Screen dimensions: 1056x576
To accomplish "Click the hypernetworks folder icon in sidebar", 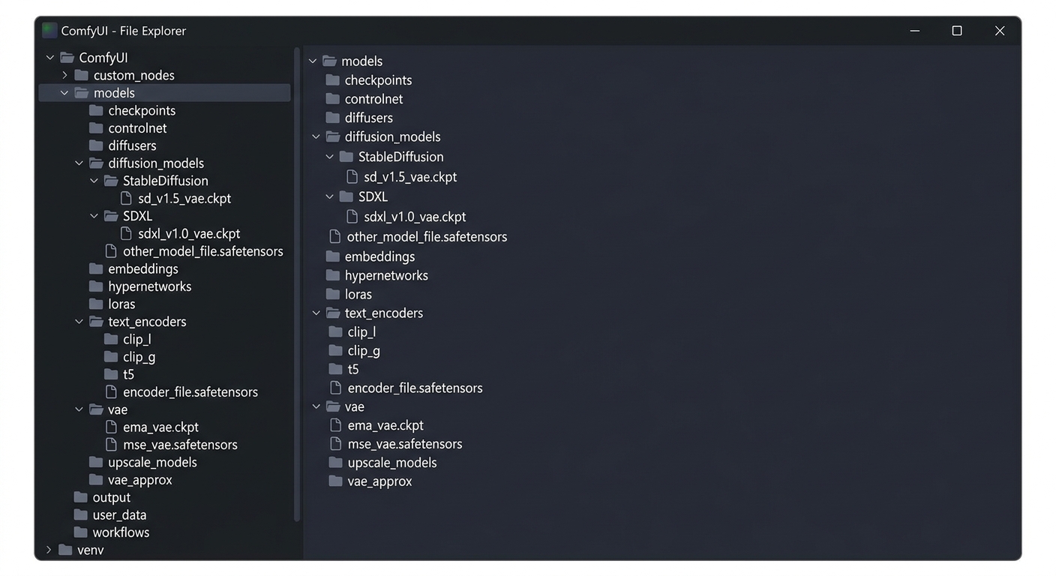I will tap(96, 286).
